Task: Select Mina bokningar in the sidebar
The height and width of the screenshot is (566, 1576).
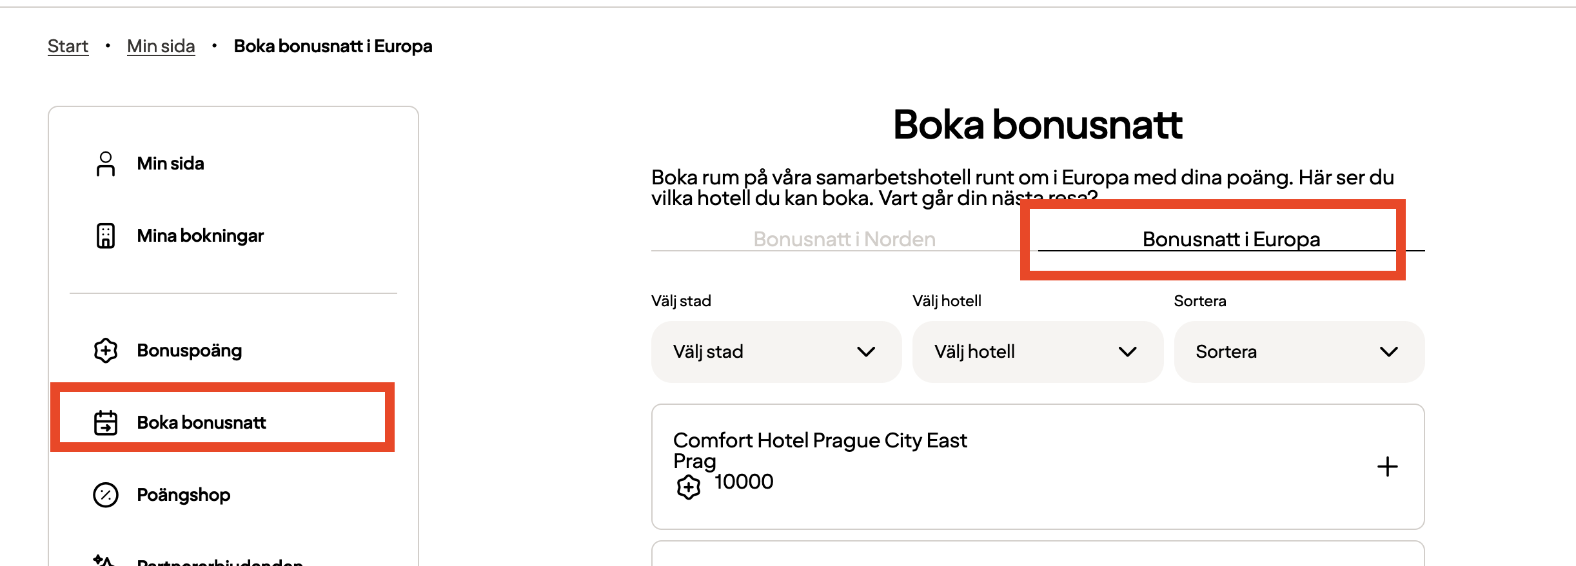Action: click(x=200, y=236)
